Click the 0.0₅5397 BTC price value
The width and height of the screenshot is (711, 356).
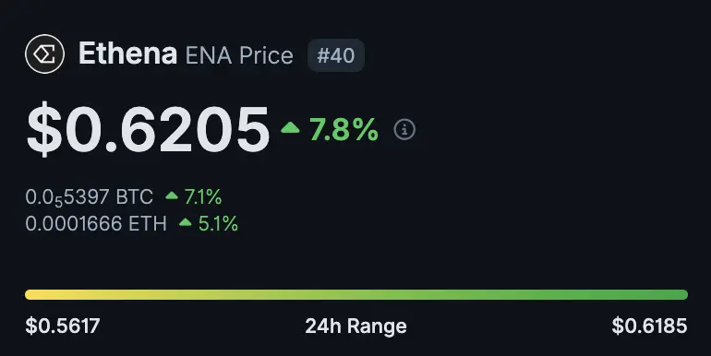pos(90,197)
